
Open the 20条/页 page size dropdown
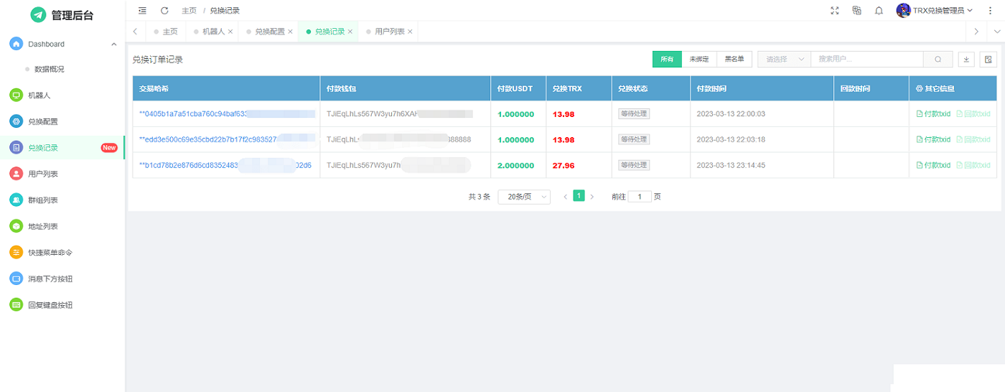[x=524, y=197]
